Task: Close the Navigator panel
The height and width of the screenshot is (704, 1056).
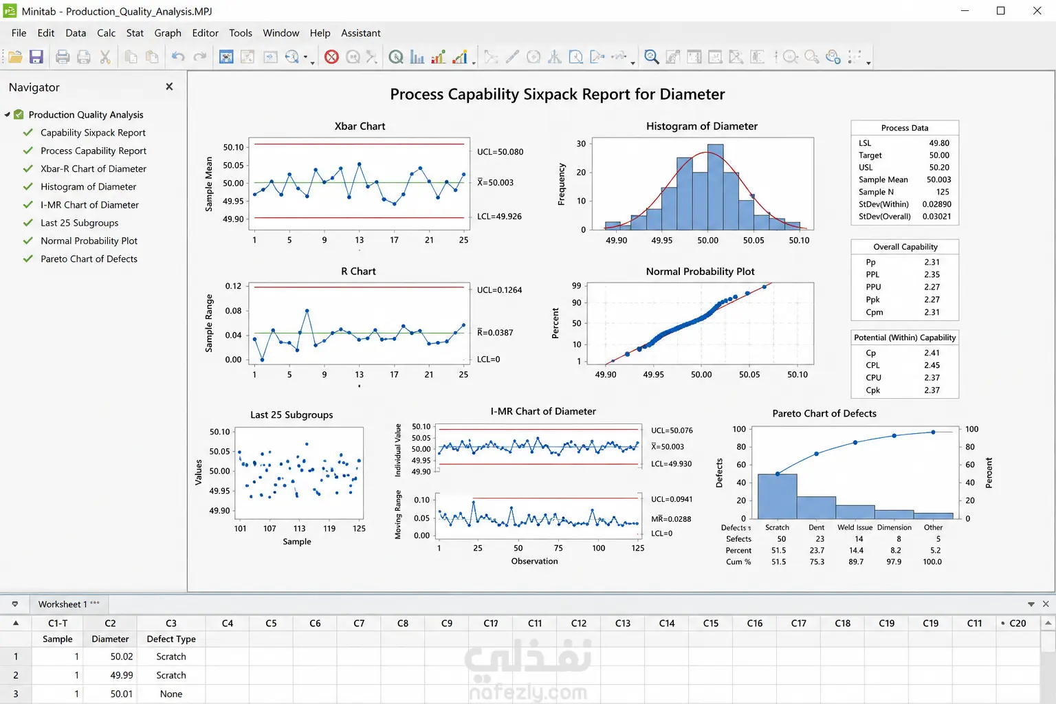Action: click(x=169, y=87)
